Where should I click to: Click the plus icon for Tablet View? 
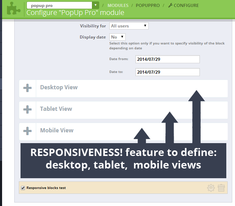[28, 110]
